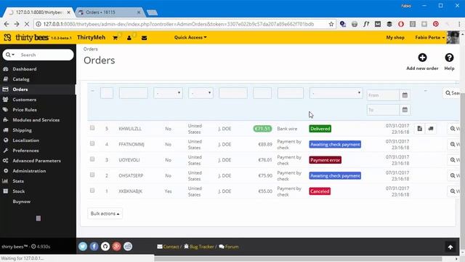The image size is (465, 262).
Task: Open the messages envelope icon in header
Action: pos(144,38)
